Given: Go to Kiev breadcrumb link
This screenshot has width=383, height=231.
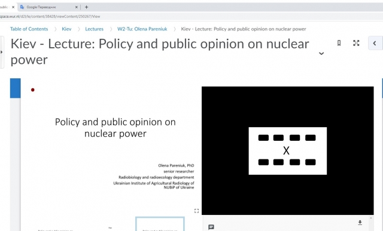Looking at the screenshot, I should (66, 29).
